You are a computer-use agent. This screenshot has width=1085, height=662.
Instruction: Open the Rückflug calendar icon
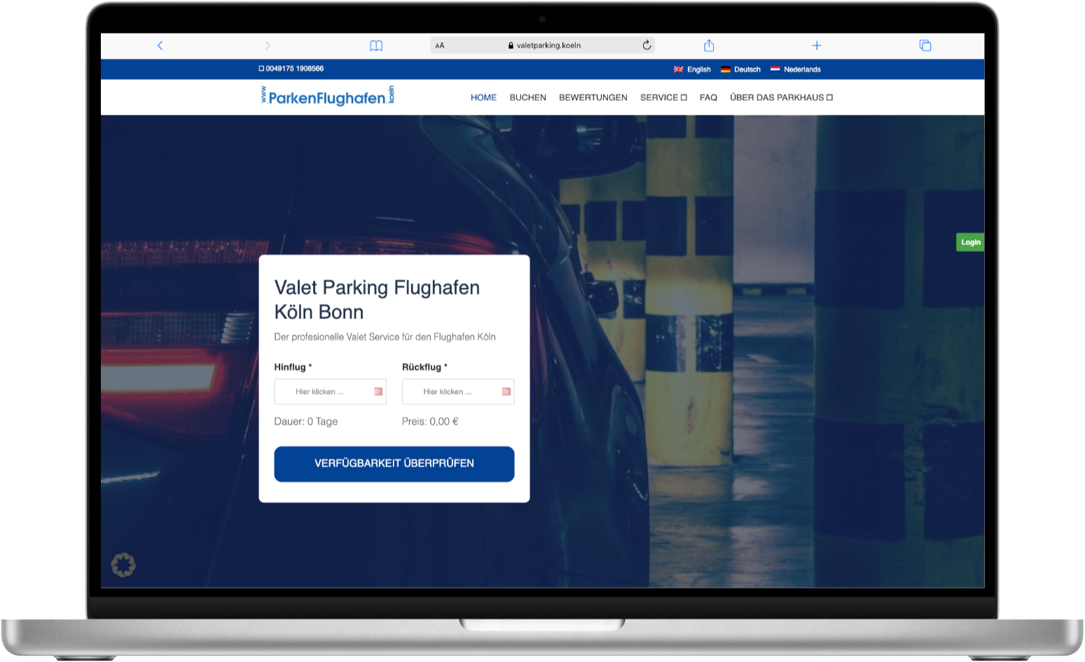pyautogui.click(x=506, y=392)
